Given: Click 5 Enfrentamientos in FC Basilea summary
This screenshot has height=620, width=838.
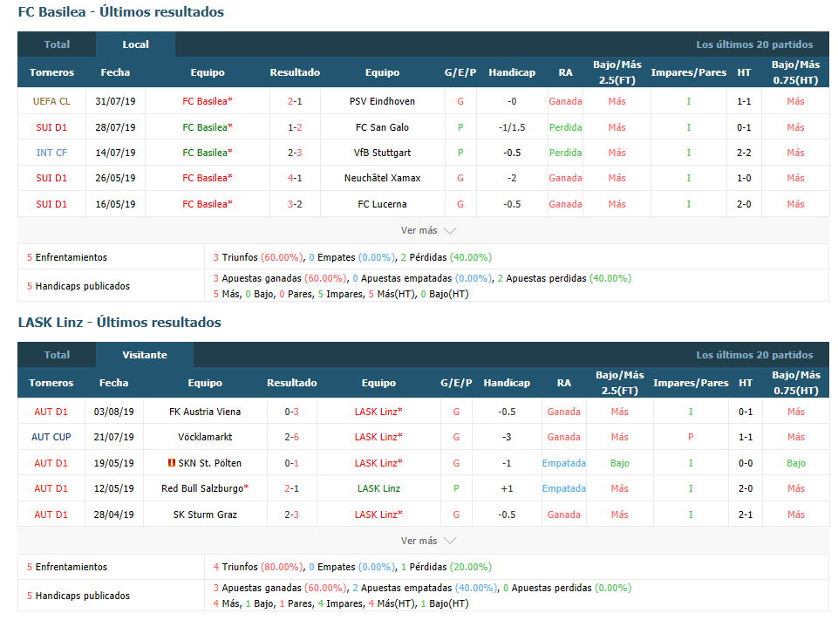Looking at the screenshot, I should point(67,257).
